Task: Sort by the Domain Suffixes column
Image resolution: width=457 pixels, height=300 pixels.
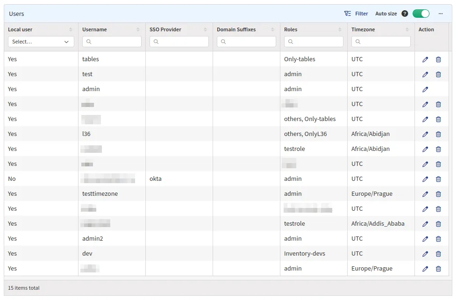Action: click(x=272, y=29)
